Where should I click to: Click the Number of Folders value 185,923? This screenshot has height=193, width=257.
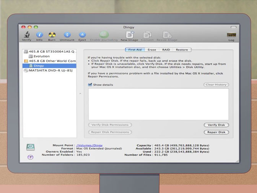[83, 155]
